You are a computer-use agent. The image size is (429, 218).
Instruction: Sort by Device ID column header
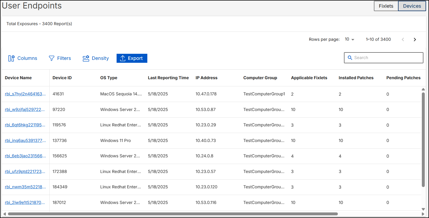[x=62, y=78]
